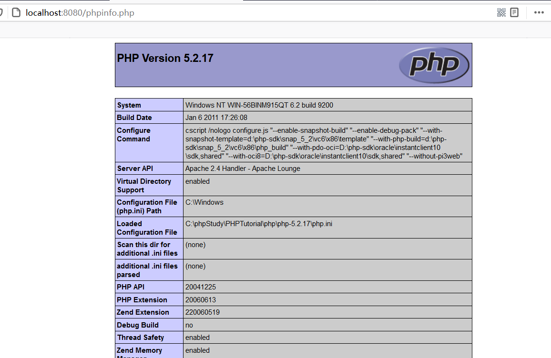Click the cscript configure command text
This screenshot has width=551, height=358.
[324, 143]
